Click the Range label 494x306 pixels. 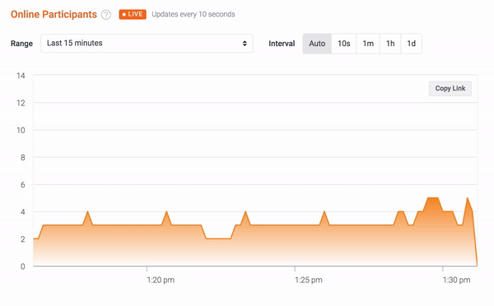(21, 44)
